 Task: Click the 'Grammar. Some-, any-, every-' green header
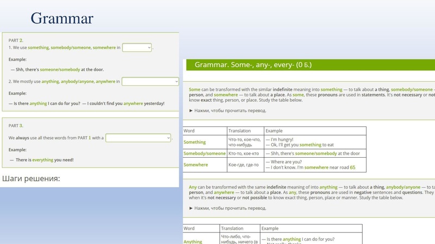coord(253,65)
